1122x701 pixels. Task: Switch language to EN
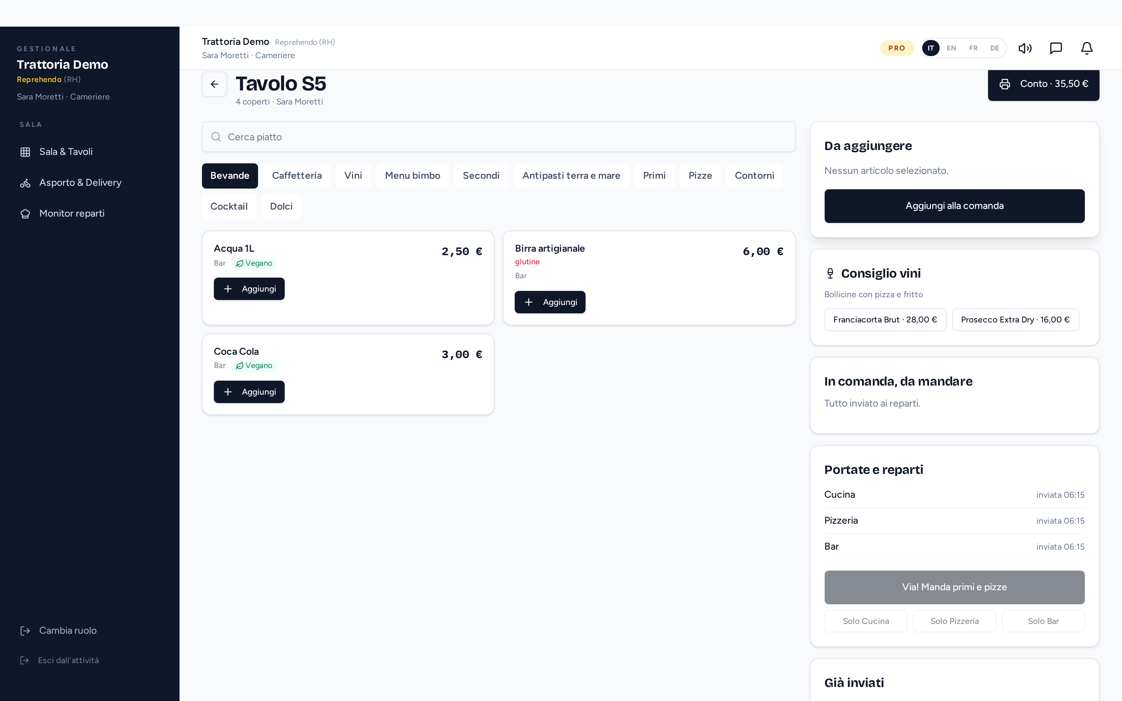pos(951,48)
